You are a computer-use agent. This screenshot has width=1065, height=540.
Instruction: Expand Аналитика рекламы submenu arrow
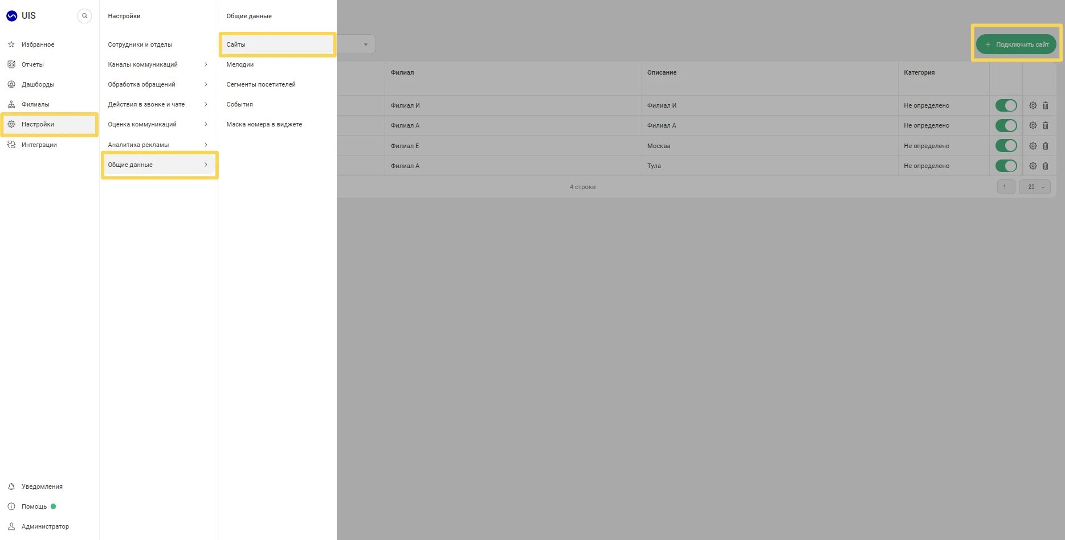(206, 145)
